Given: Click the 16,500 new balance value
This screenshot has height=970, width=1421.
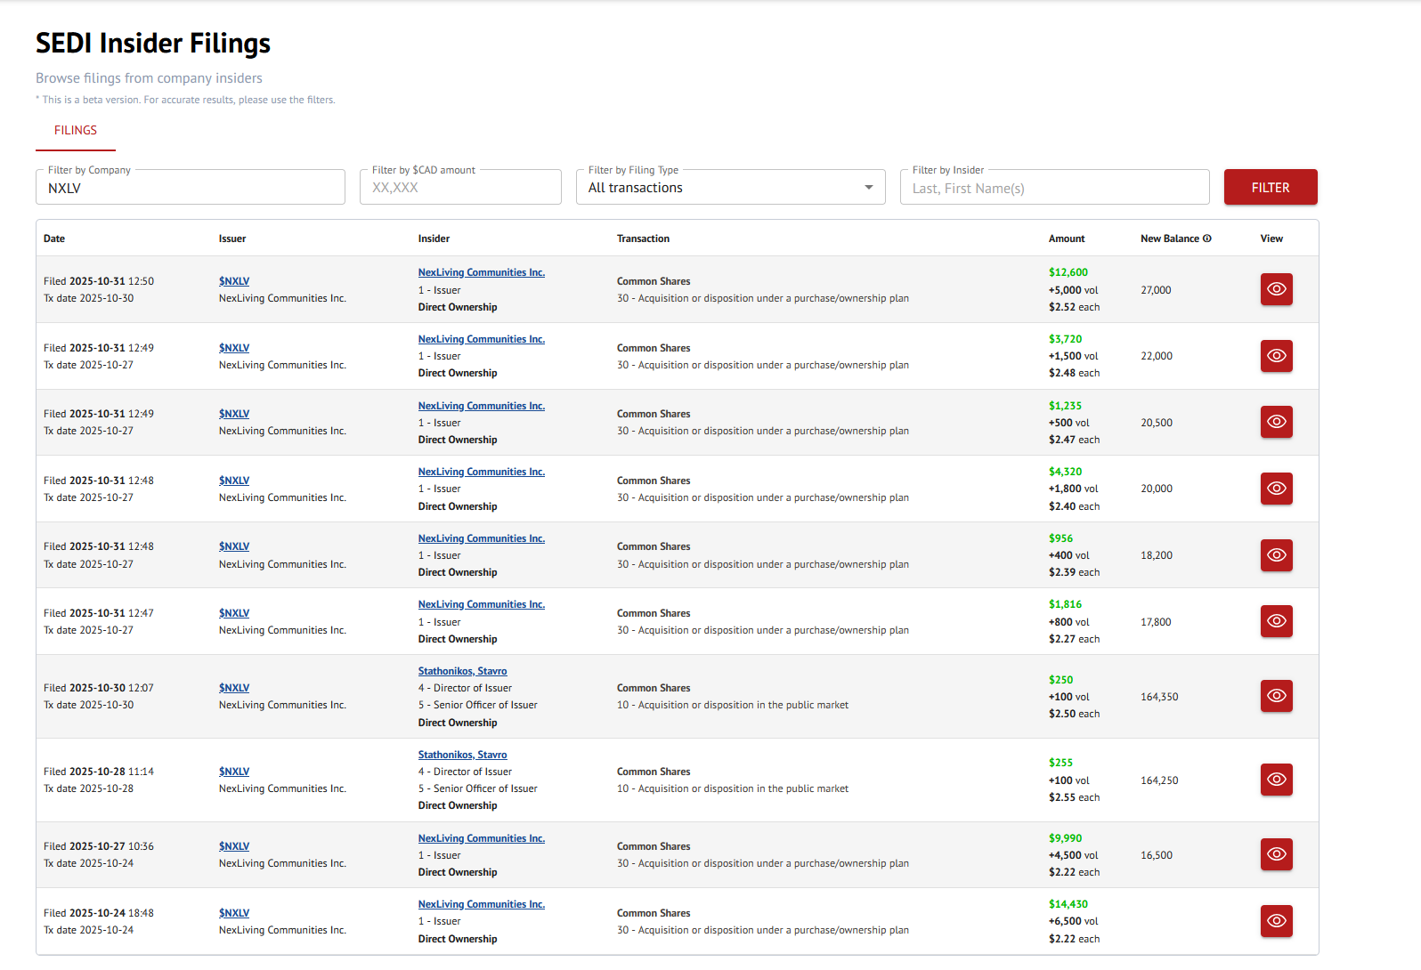Looking at the screenshot, I should pyautogui.click(x=1157, y=855).
